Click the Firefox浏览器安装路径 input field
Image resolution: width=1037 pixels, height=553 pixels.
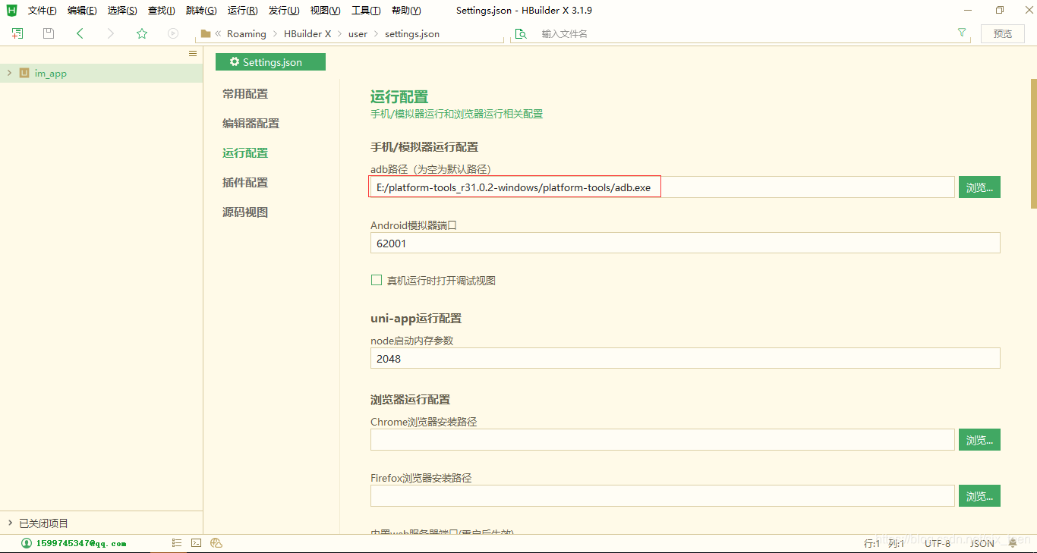coord(662,496)
